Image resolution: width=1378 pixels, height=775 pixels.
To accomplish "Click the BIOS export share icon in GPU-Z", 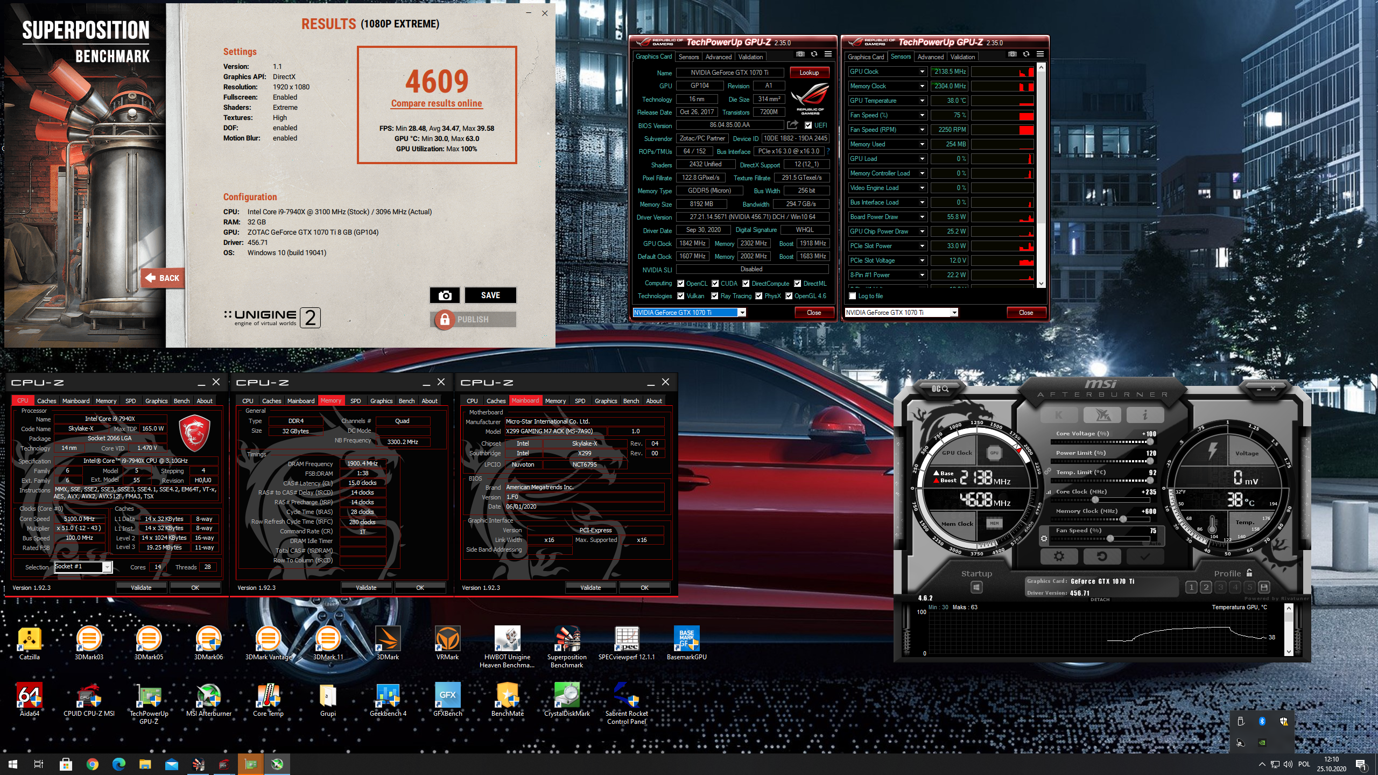I will tap(792, 125).
